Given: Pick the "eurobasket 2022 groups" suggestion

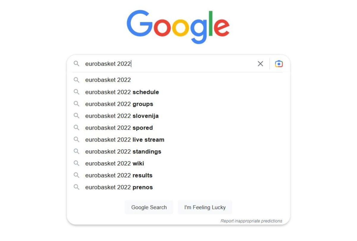Looking at the screenshot, I should tap(119, 104).
